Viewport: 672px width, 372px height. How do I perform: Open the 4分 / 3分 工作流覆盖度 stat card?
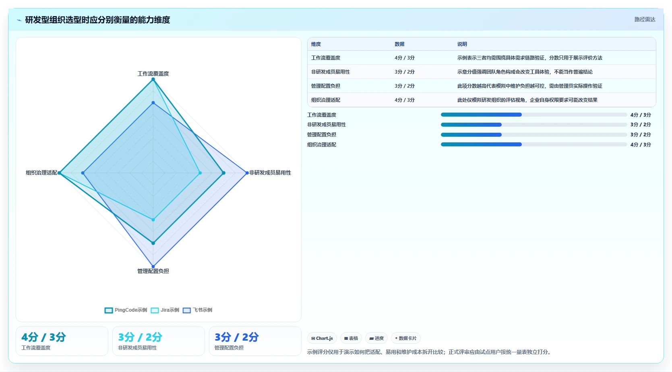point(62,341)
